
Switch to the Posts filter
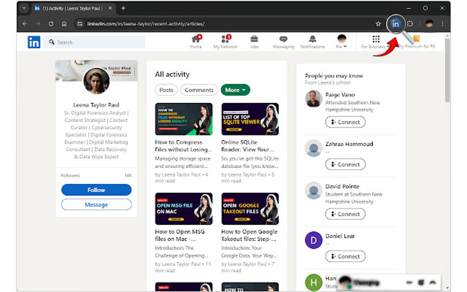[166, 90]
